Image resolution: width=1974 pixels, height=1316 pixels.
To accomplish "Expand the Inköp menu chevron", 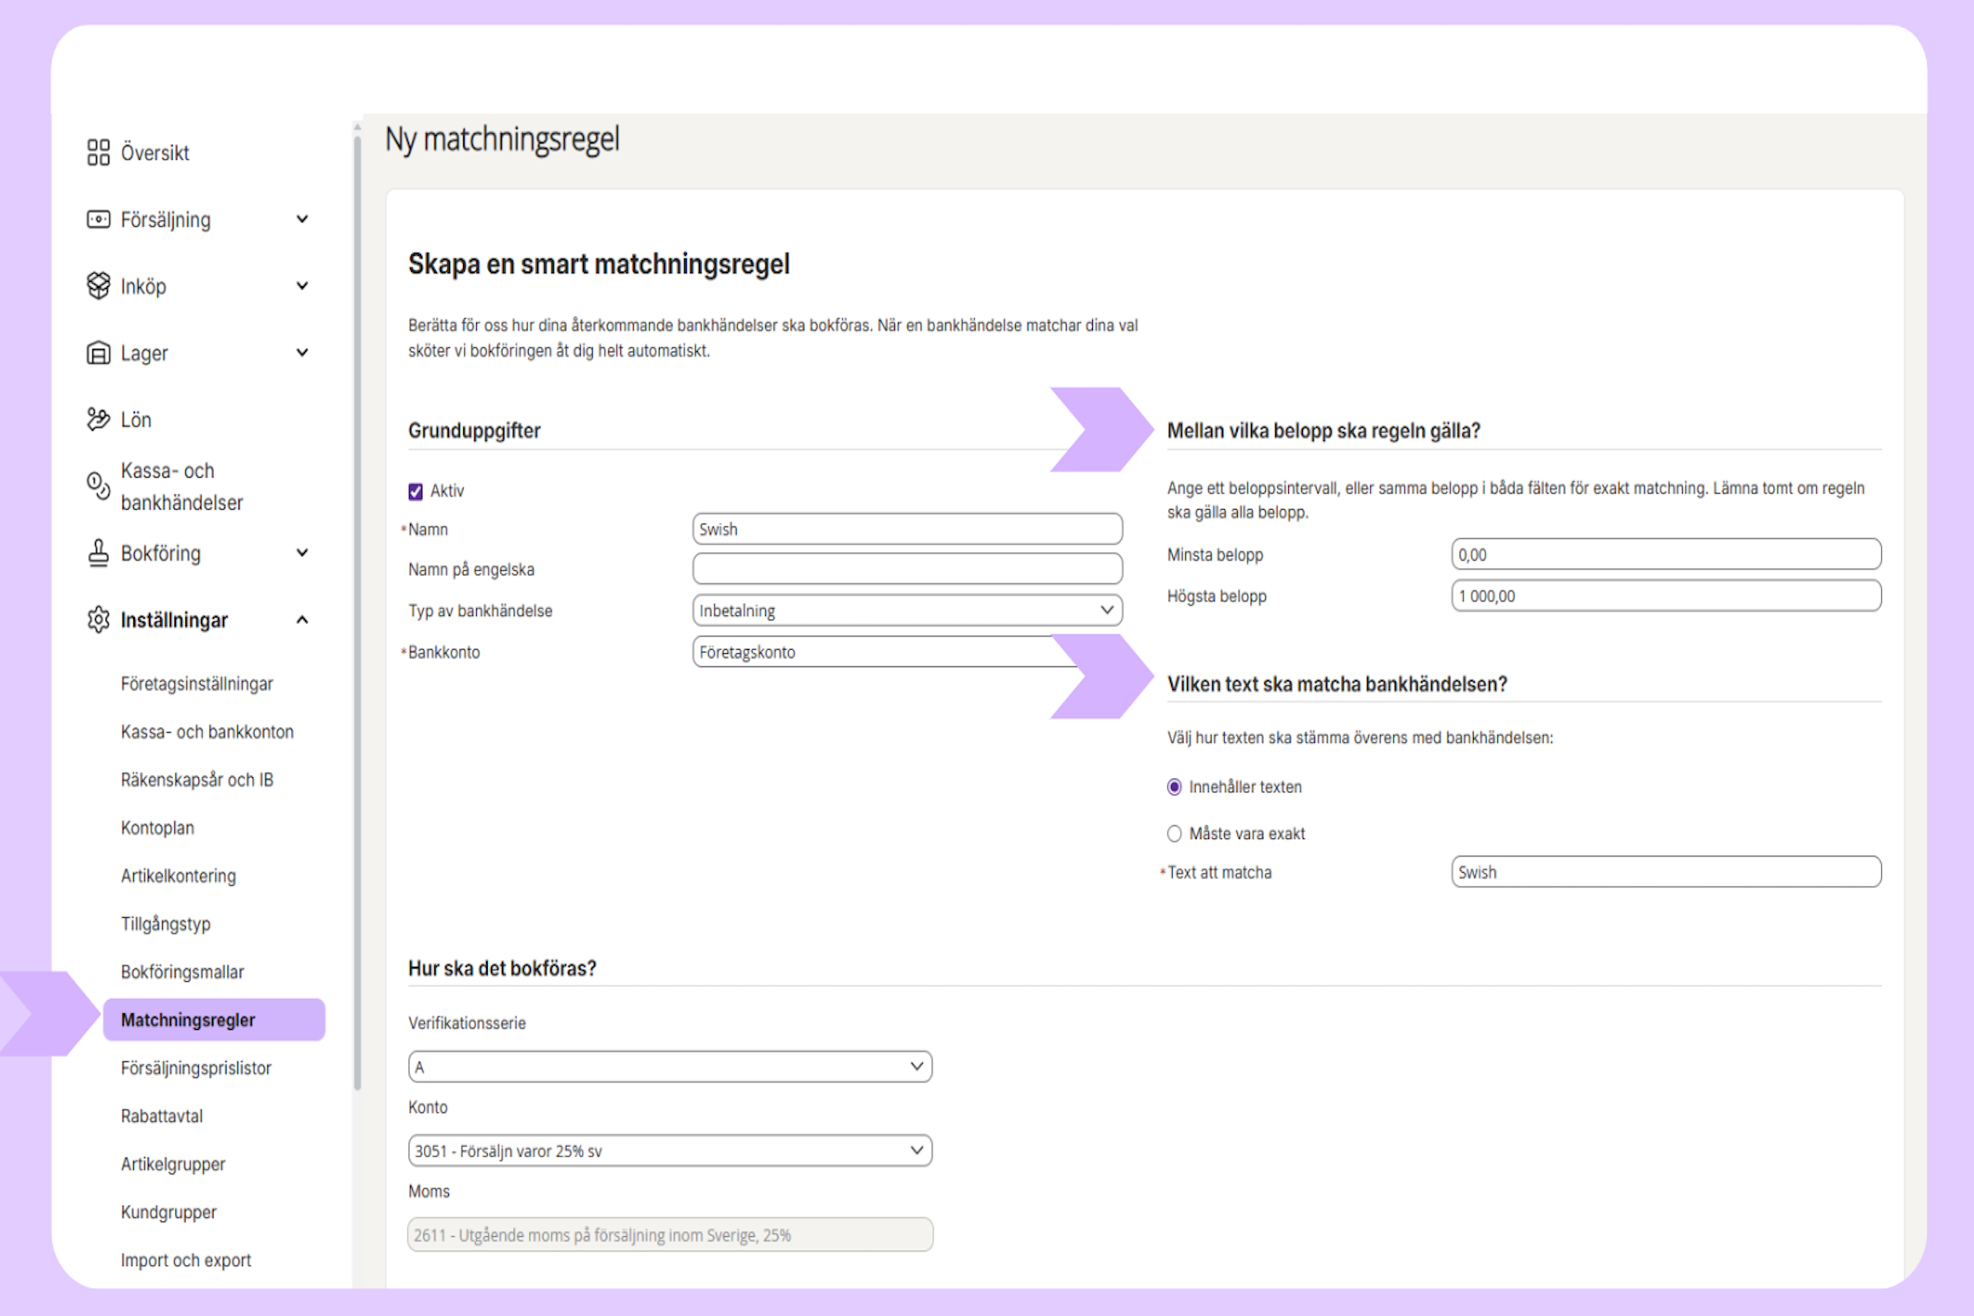I will click(x=302, y=285).
